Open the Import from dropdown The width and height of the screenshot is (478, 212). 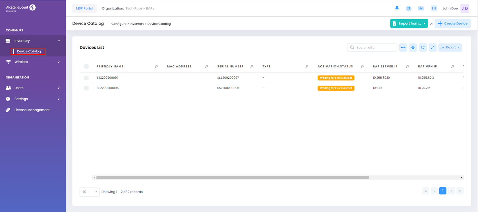click(x=409, y=23)
